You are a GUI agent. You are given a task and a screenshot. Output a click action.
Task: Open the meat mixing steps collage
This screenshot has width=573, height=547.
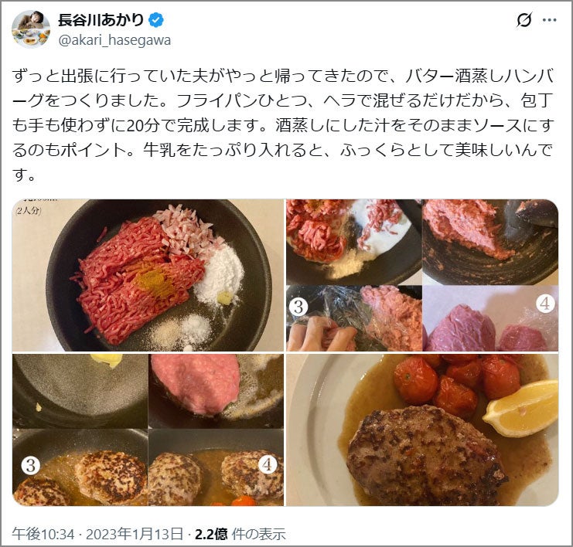pos(422,275)
